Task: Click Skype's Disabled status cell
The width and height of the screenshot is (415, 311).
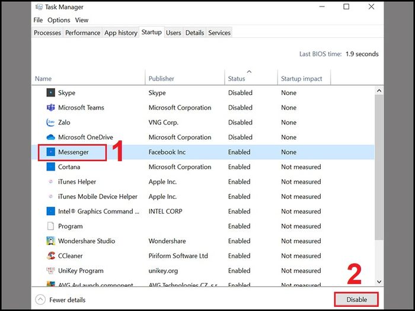Action: point(240,93)
